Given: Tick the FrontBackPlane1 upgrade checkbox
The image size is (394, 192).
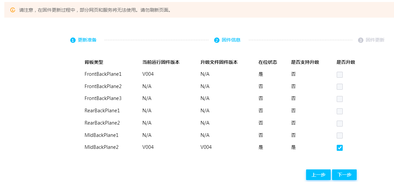Looking at the screenshot, I should 340,75.
